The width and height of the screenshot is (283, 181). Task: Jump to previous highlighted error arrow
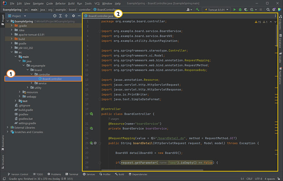click(x=271, y=22)
